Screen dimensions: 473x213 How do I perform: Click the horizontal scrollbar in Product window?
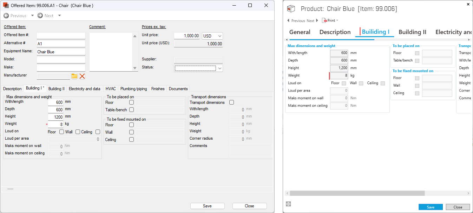point(357,193)
